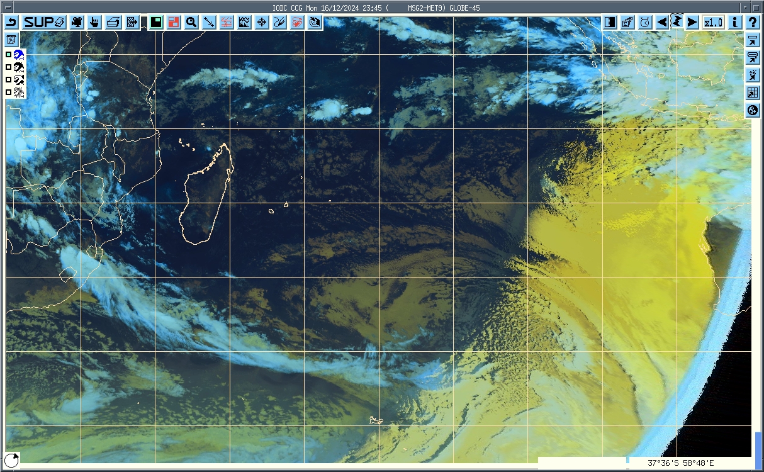Viewport: 764px width, 472px height.
Task: Click the printer icon to print
Action: pyautogui.click(x=113, y=23)
